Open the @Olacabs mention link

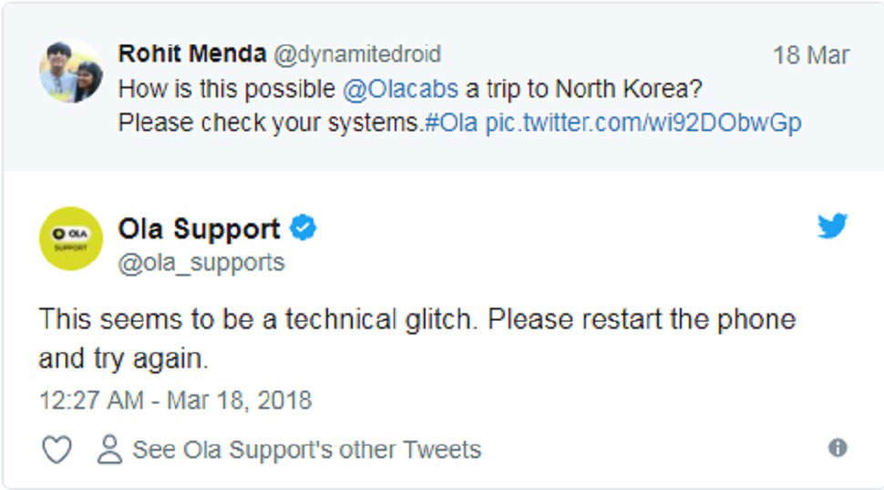(x=400, y=89)
